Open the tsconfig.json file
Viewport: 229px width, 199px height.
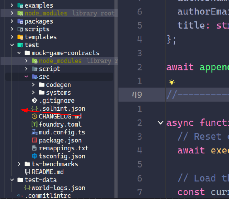tap(62, 156)
